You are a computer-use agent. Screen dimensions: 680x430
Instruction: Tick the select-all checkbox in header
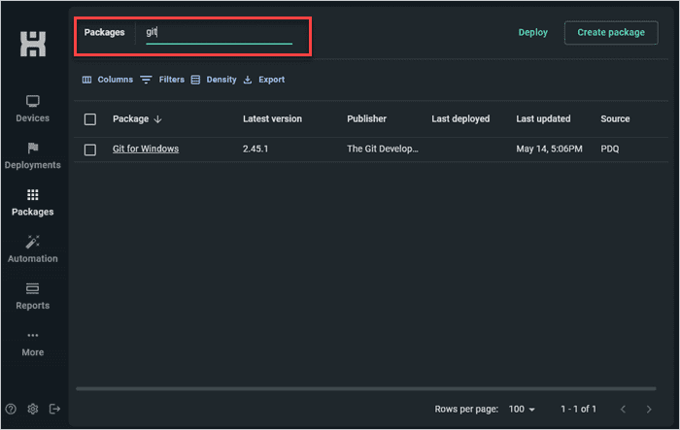coord(90,119)
